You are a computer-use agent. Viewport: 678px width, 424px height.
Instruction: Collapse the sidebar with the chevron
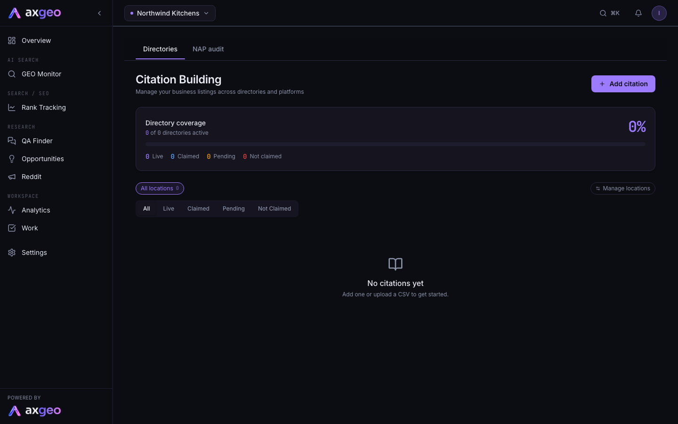point(99,13)
